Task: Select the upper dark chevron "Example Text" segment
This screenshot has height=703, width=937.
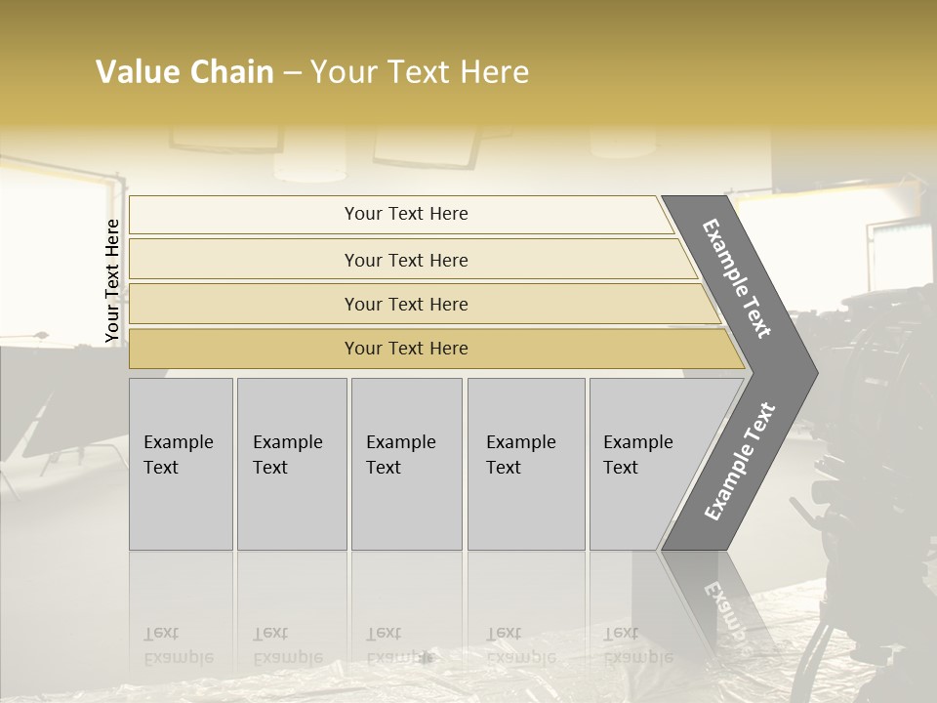Action: (737, 278)
